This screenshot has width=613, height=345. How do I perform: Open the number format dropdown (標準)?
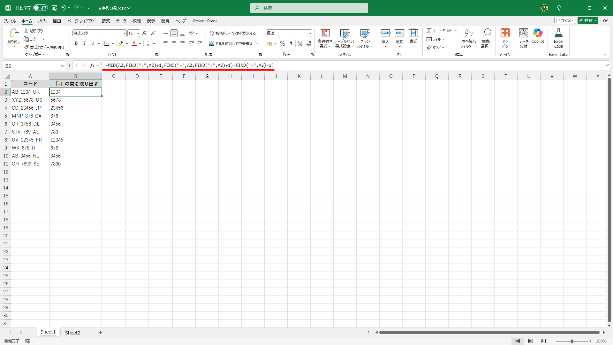[310, 33]
